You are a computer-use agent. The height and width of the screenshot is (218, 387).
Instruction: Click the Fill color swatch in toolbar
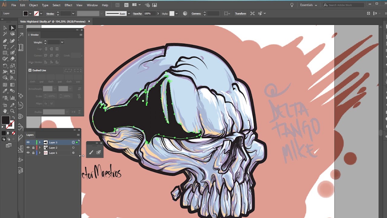click(x=5, y=120)
